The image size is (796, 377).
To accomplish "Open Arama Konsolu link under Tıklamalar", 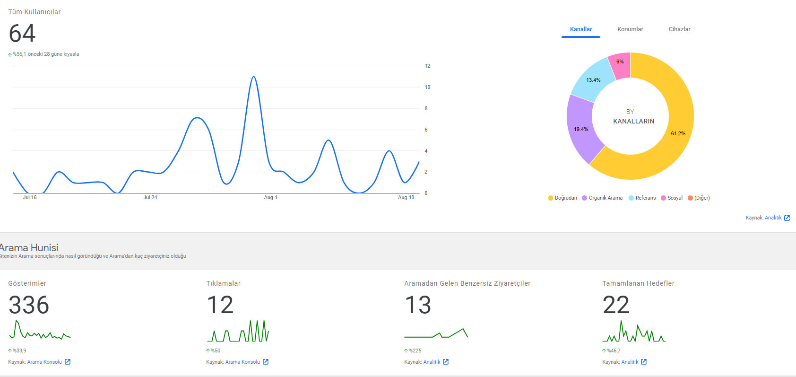I will (242, 362).
